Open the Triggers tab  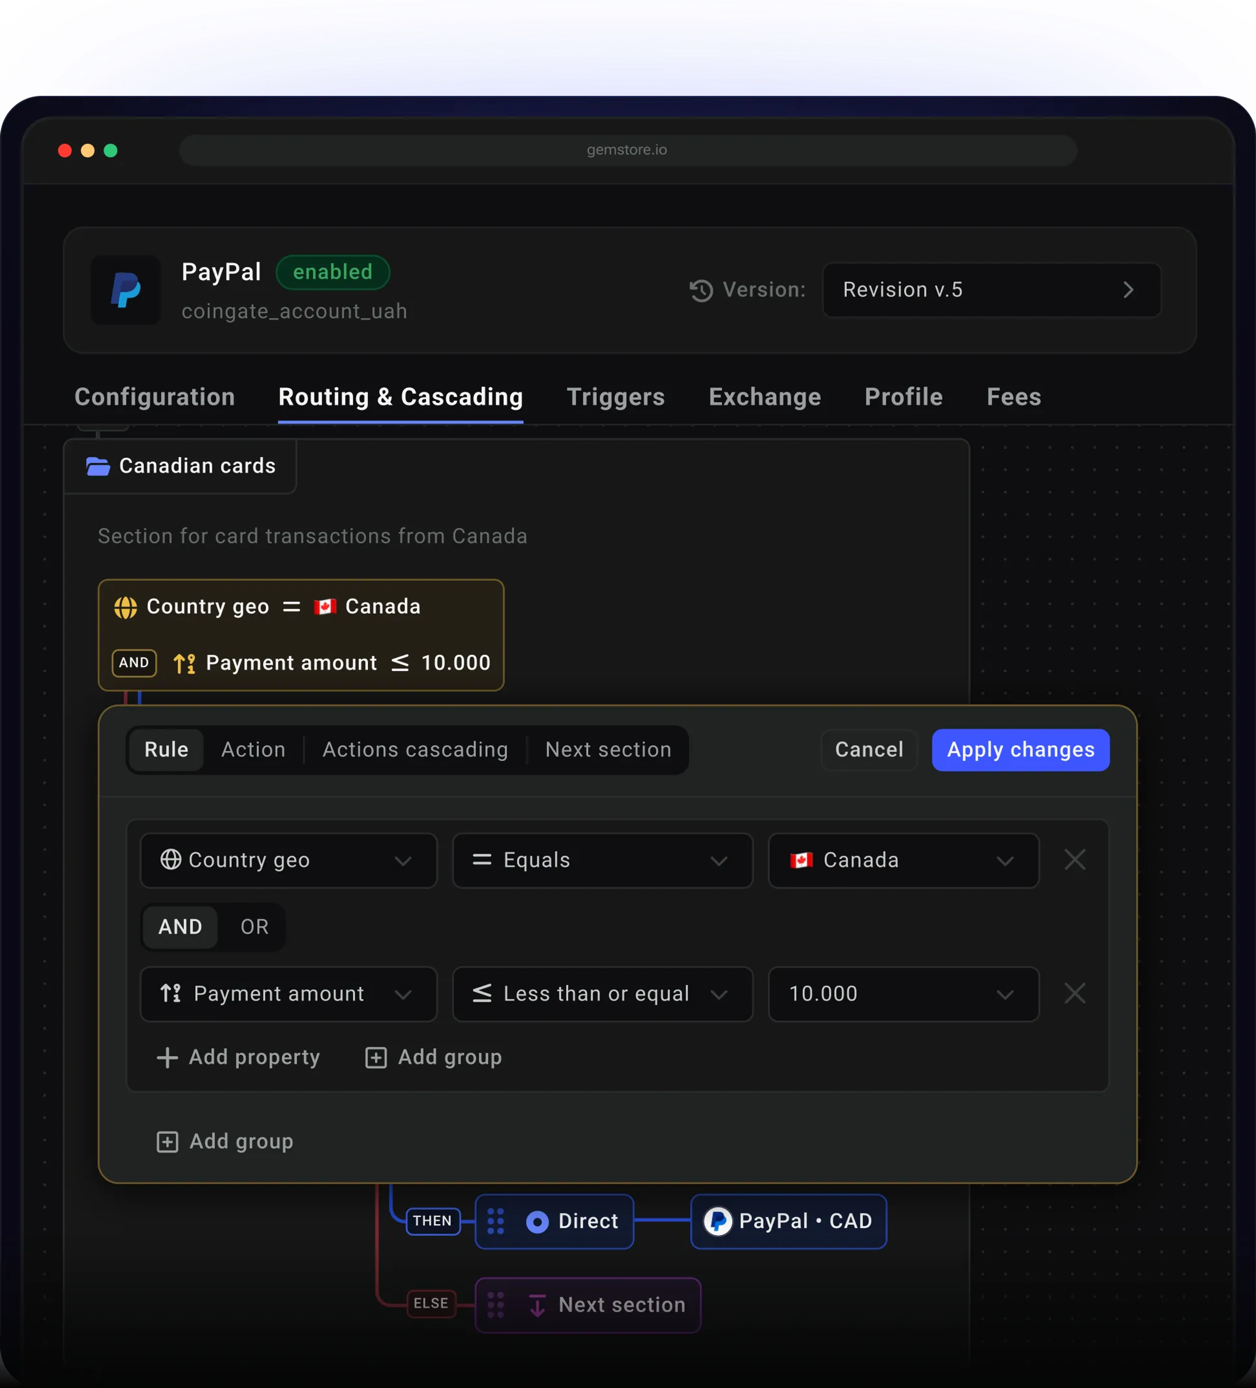pos(615,397)
